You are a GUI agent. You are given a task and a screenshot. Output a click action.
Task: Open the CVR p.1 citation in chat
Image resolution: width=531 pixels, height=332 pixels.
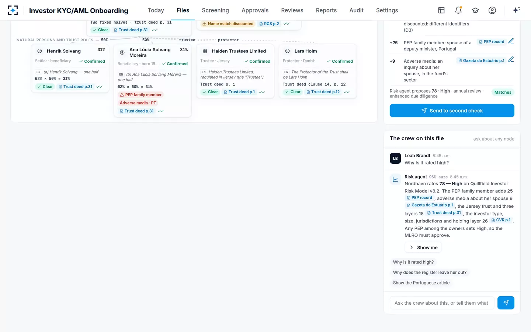[x=501, y=220]
